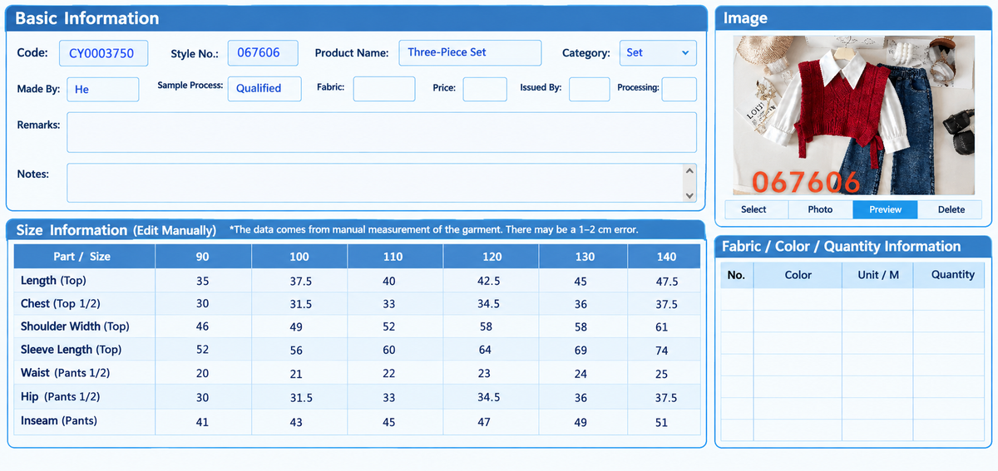Click Hip value 36 for size 130
Image resolution: width=998 pixels, height=471 pixels.
tap(581, 398)
